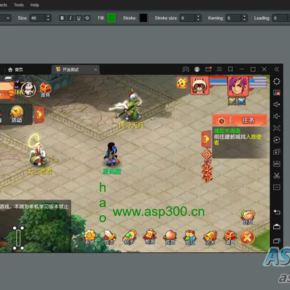Tap the 给予 hand icon
The height and width of the screenshot is (290, 290).
[x=130, y=237]
